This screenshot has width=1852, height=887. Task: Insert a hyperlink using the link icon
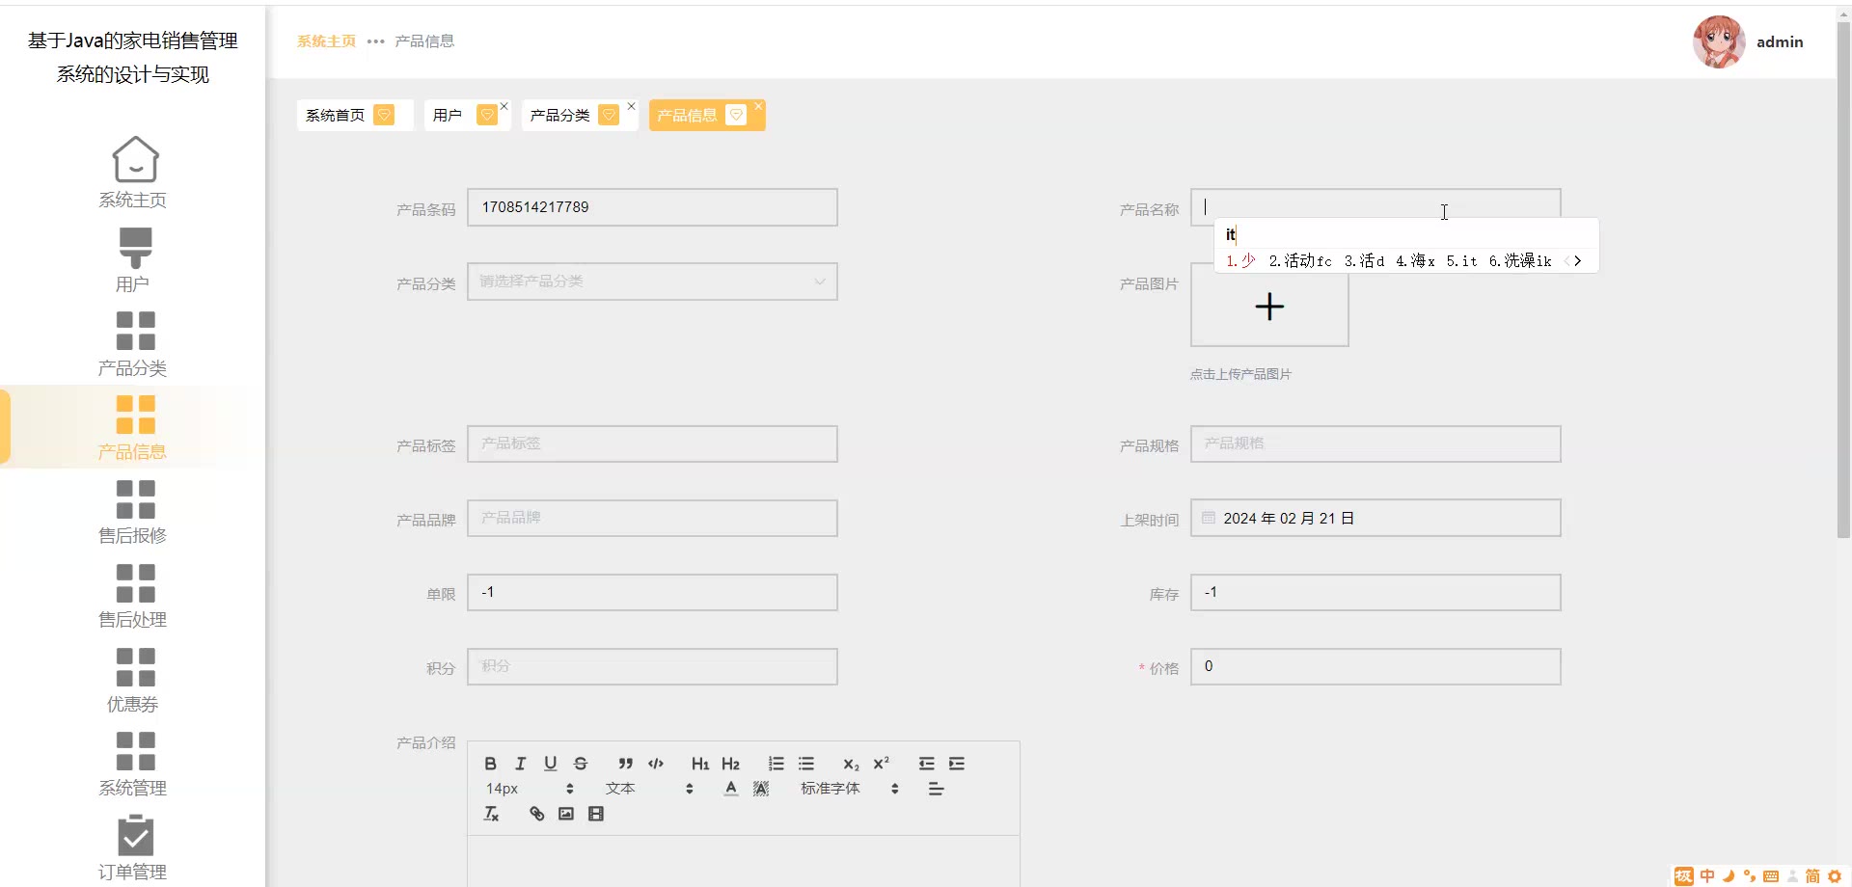pos(536,814)
